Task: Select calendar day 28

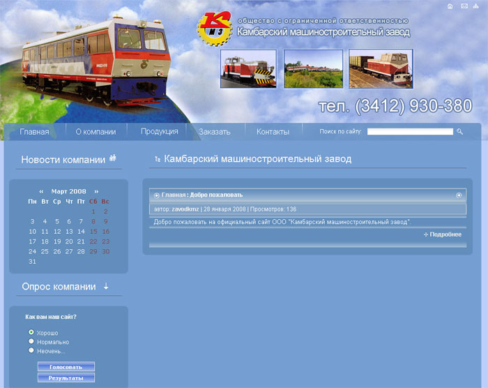Action: [81, 251]
